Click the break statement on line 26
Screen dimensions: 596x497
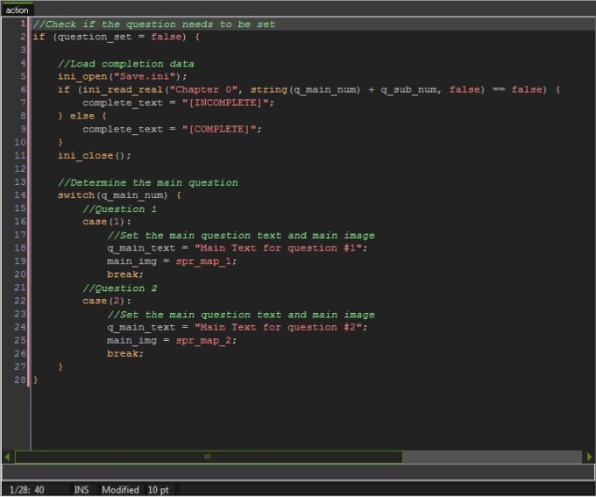pyautogui.click(x=125, y=353)
